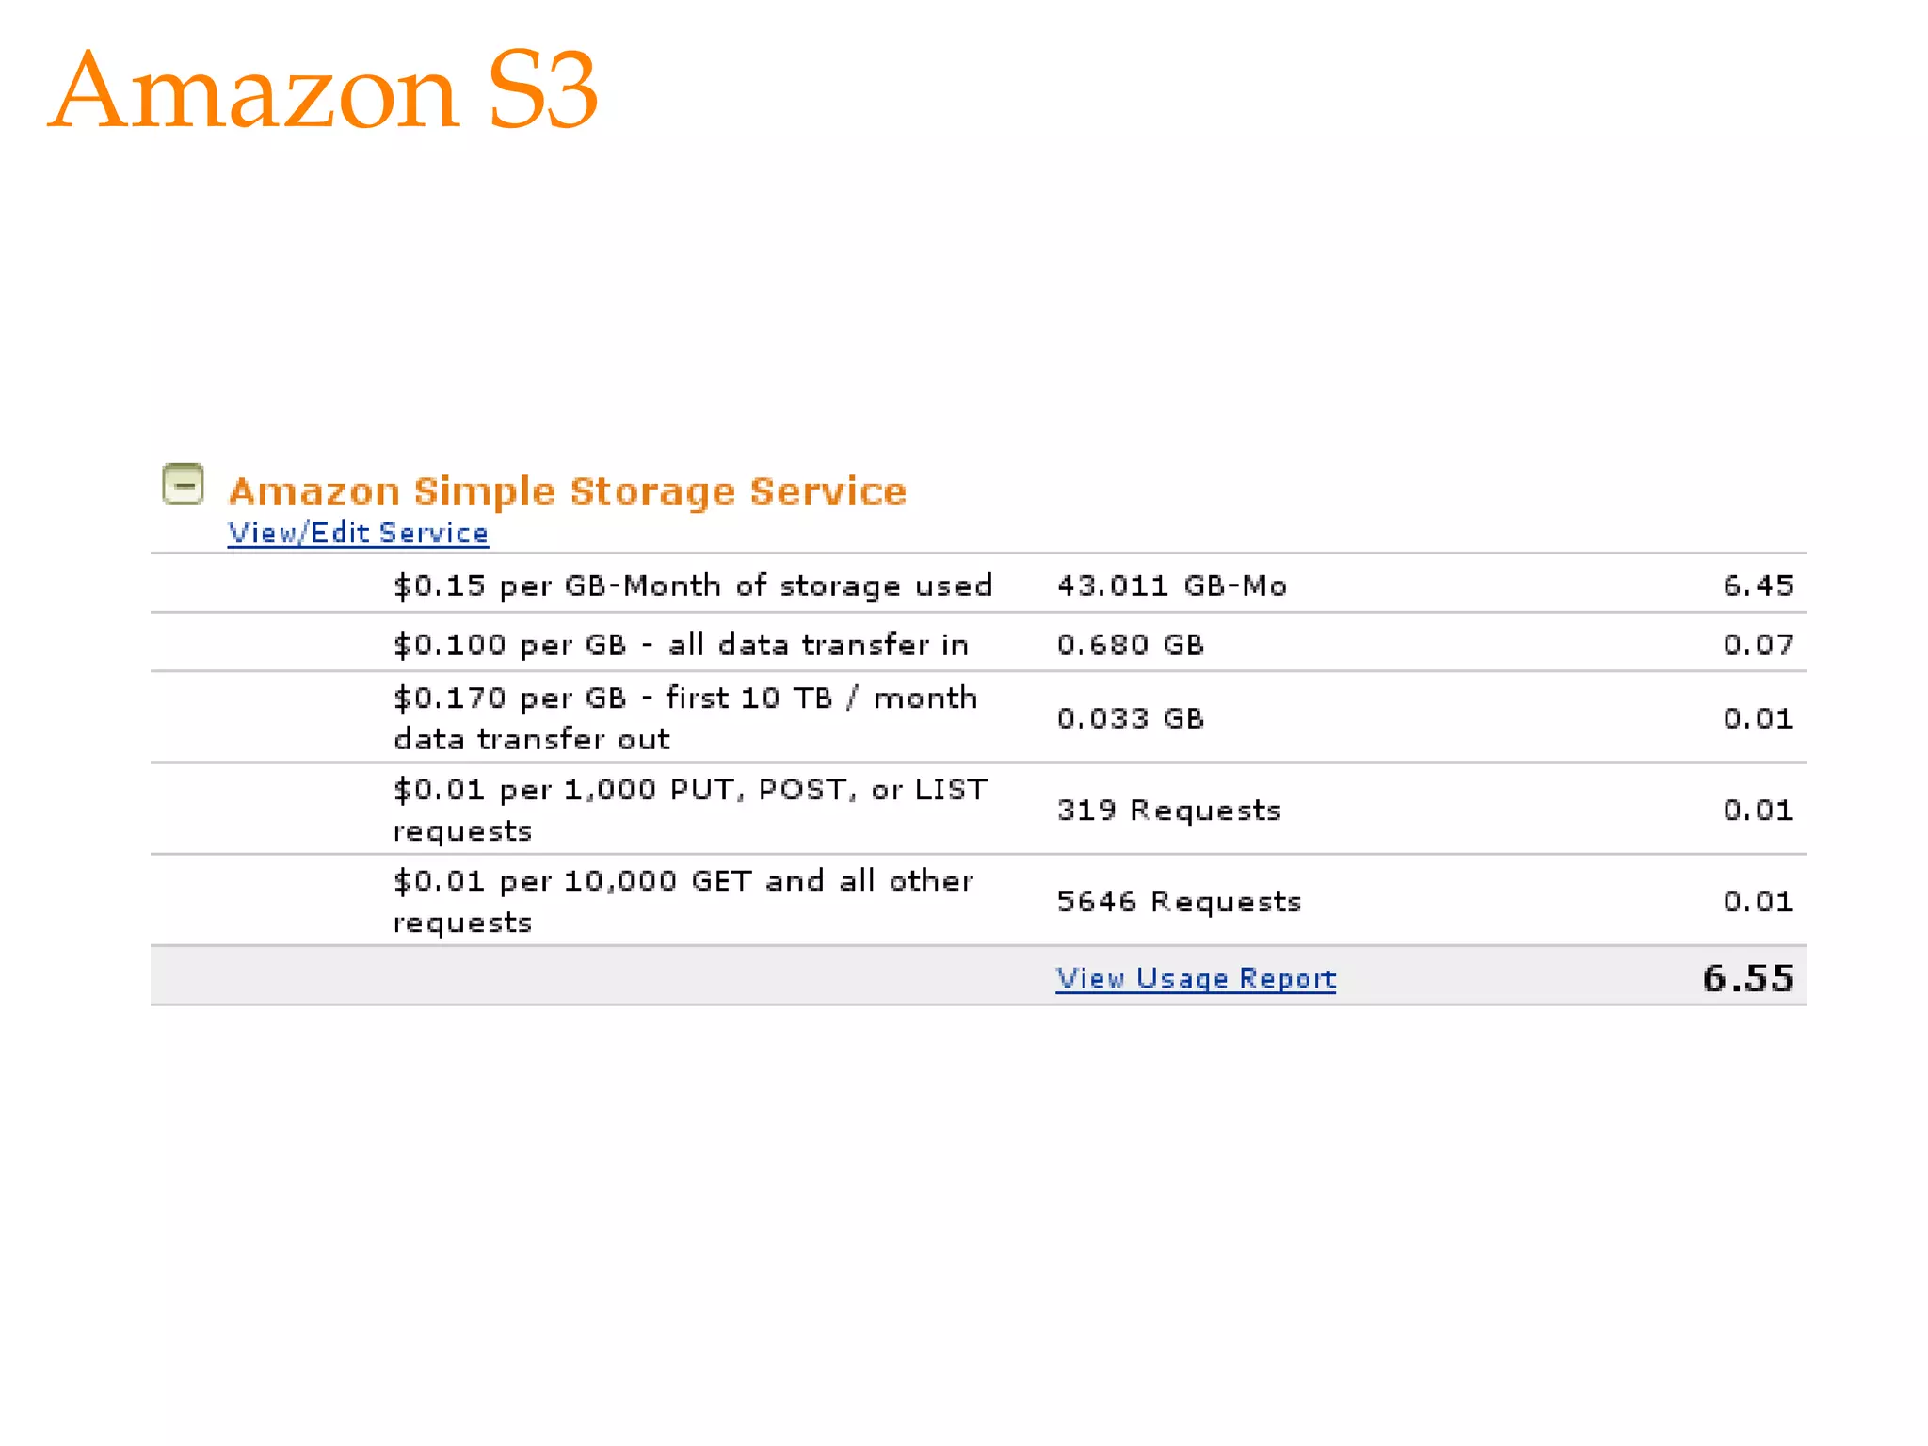
Task: Click the 0.680 GB usage value
Action: click(1130, 645)
